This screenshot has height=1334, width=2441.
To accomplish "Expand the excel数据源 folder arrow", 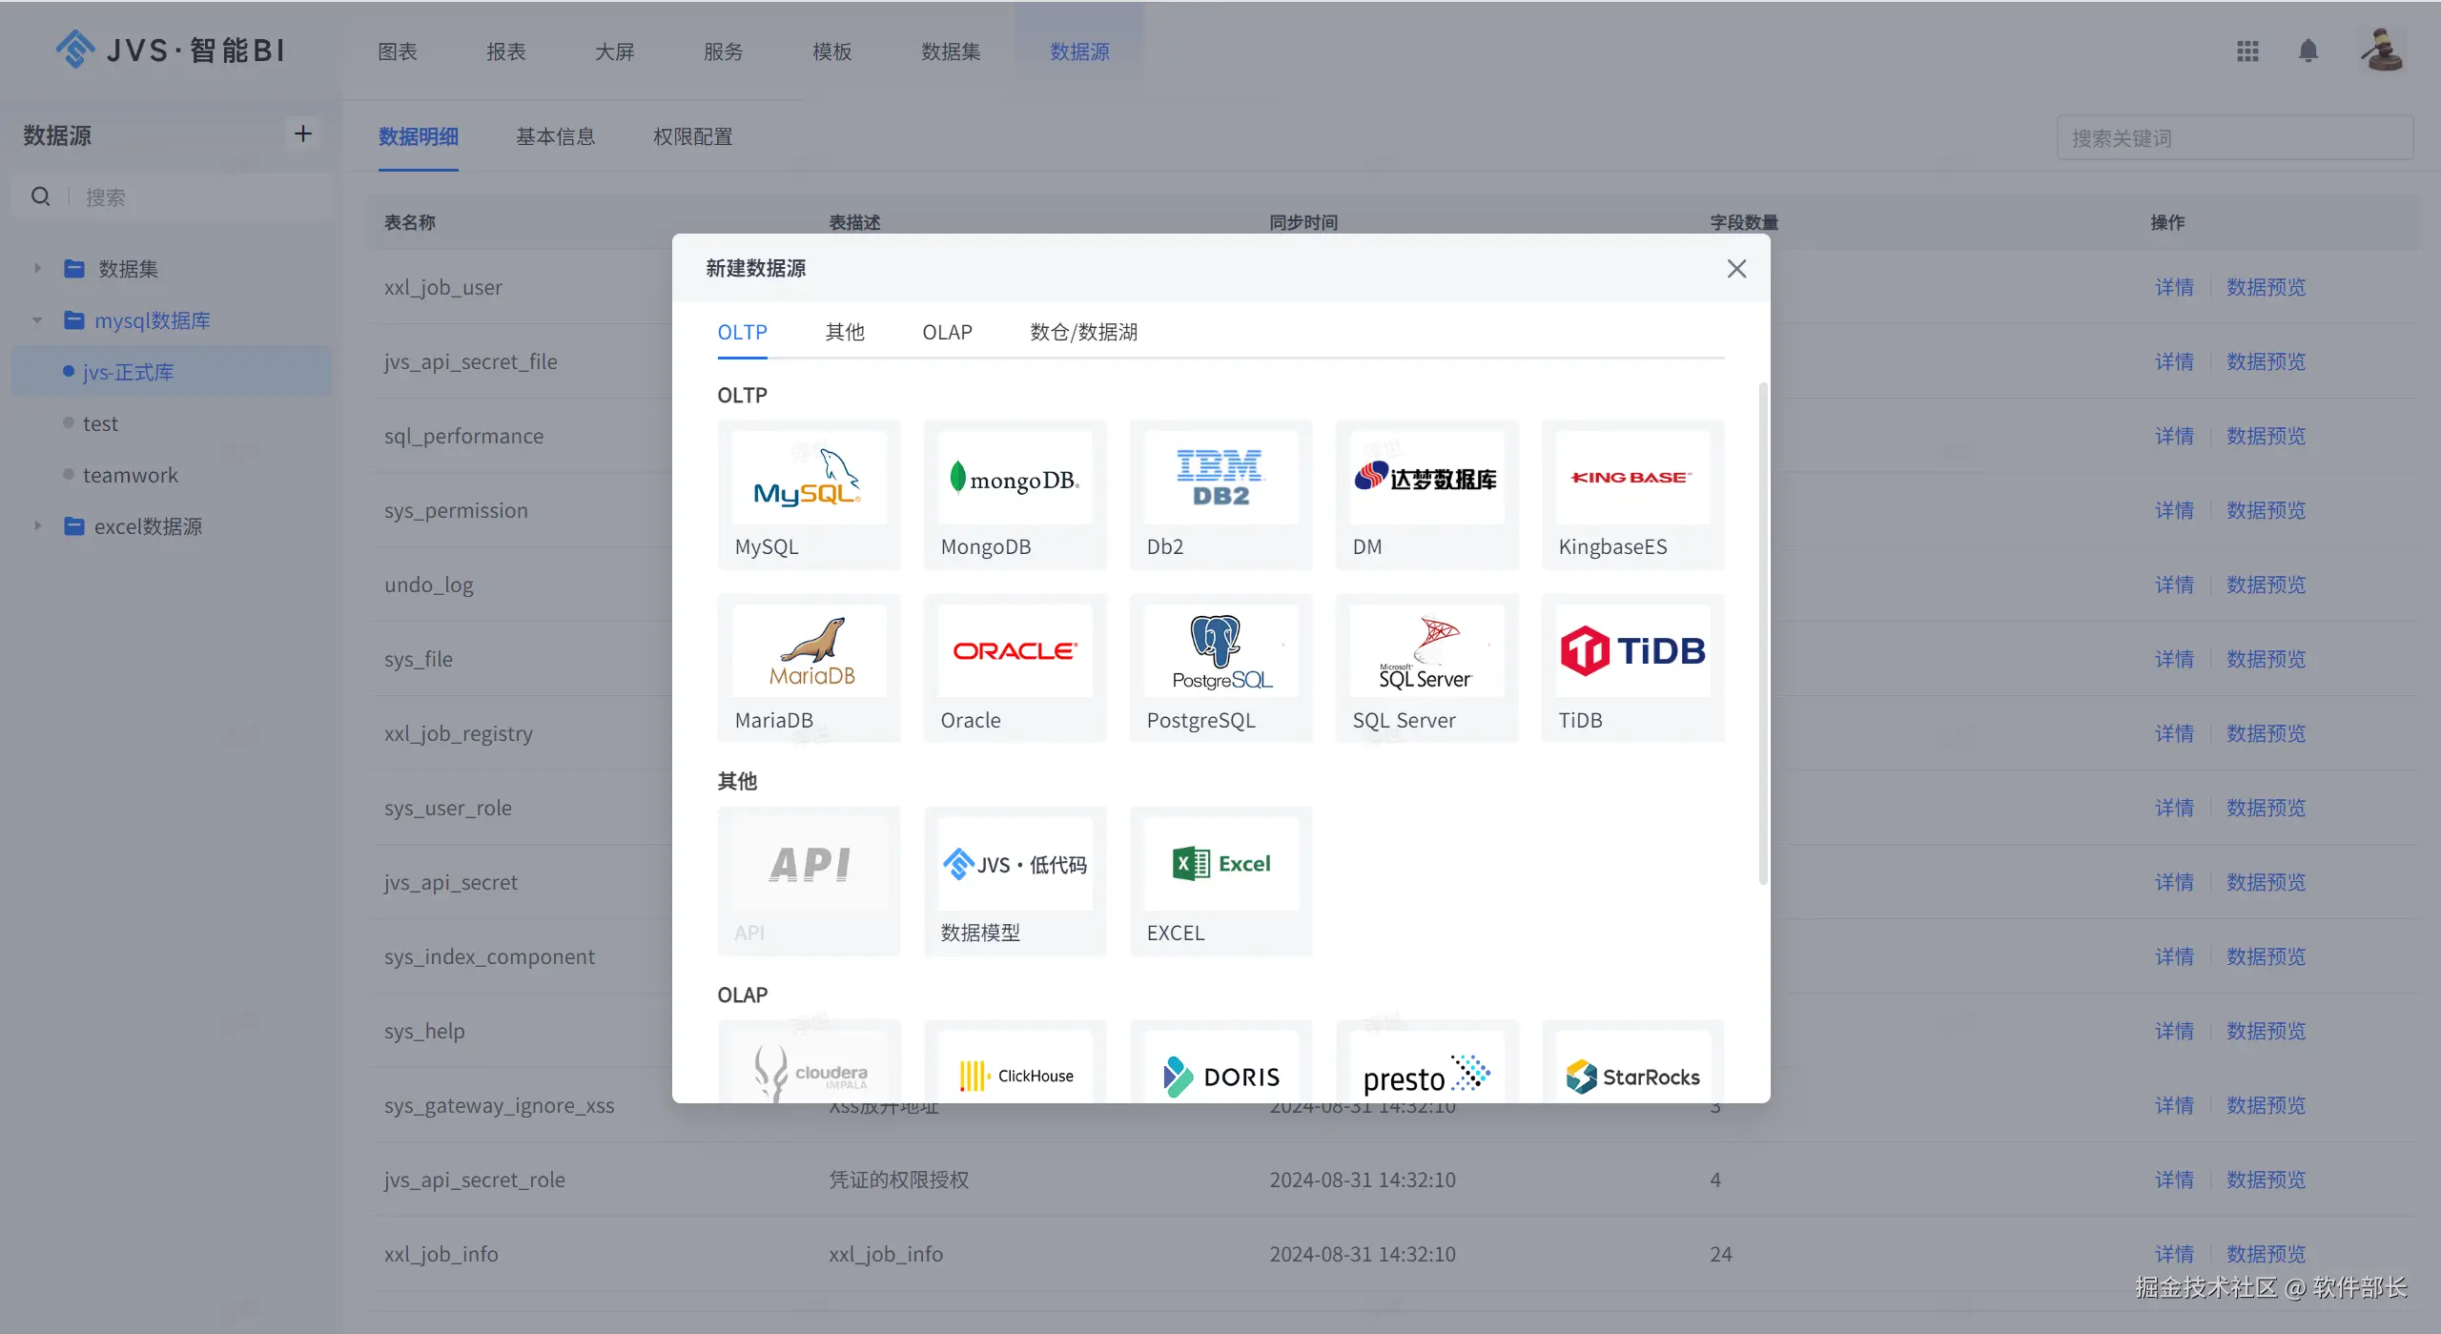I will point(37,526).
